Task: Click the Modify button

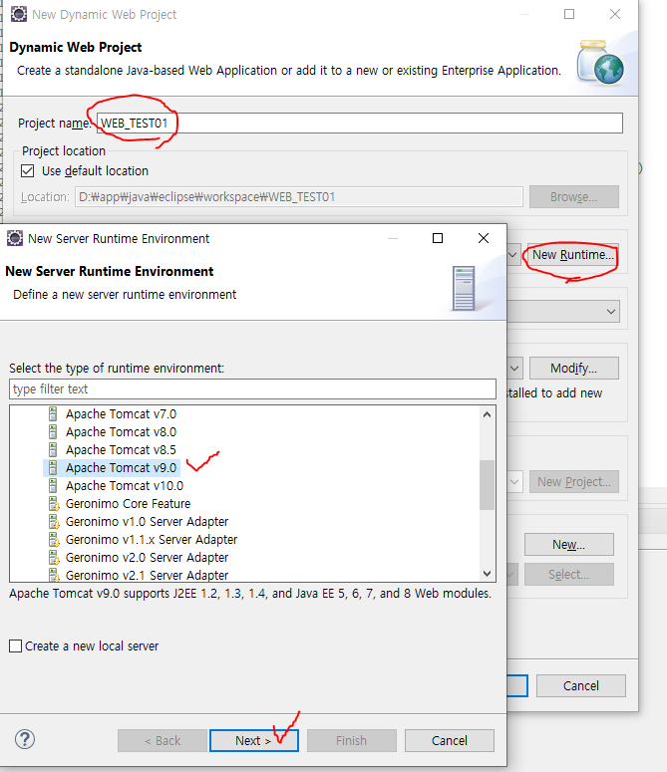Action: (x=574, y=369)
